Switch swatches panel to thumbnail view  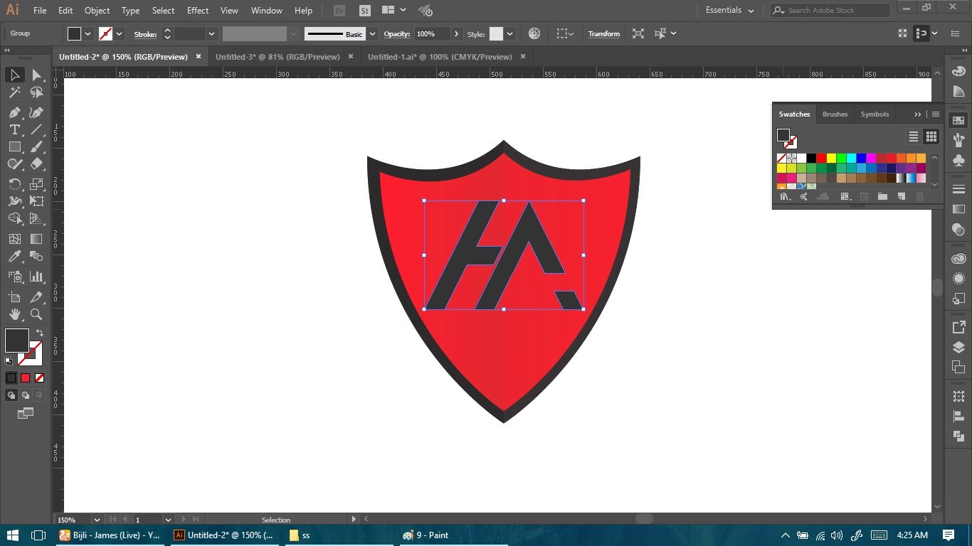(931, 136)
